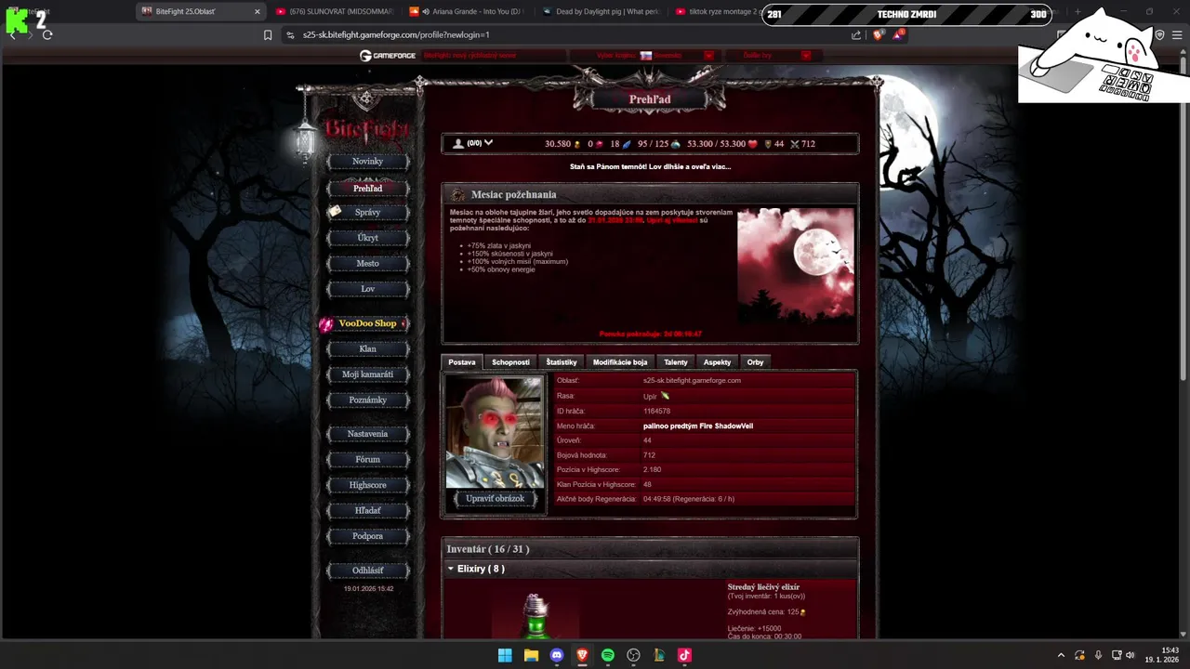This screenshot has width=1190, height=669.
Task: Open the Výber krajiny Slovensko dropdown
Action: click(x=708, y=56)
